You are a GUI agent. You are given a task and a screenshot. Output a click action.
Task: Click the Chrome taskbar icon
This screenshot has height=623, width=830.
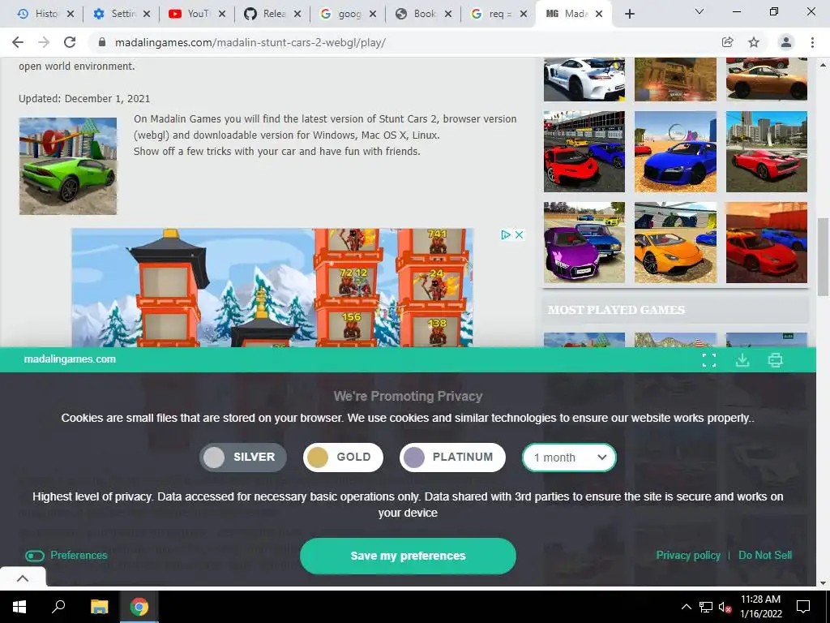[139, 607]
